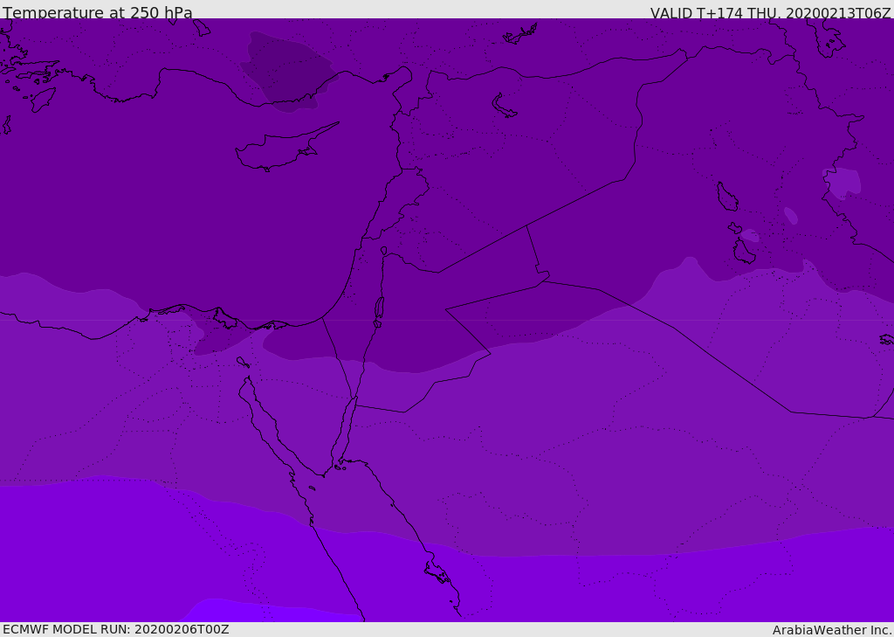Click the 'Temperature at 250 hPa' title text
The height and width of the screenshot is (637, 894).
[x=98, y=12]
